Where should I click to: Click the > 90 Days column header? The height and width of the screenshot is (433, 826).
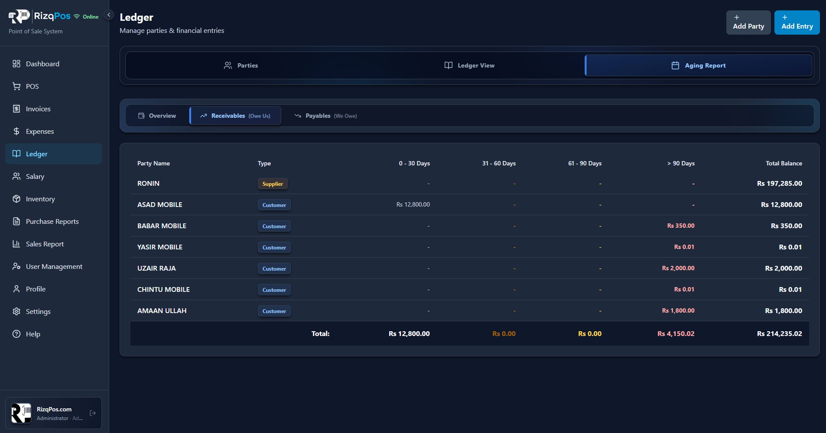pyautogui.click(x=681, y=163)
